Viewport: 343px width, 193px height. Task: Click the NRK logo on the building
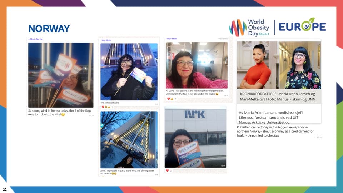(195, 114)
